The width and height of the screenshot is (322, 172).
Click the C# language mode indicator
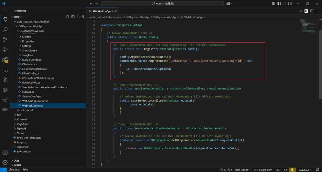286,170
